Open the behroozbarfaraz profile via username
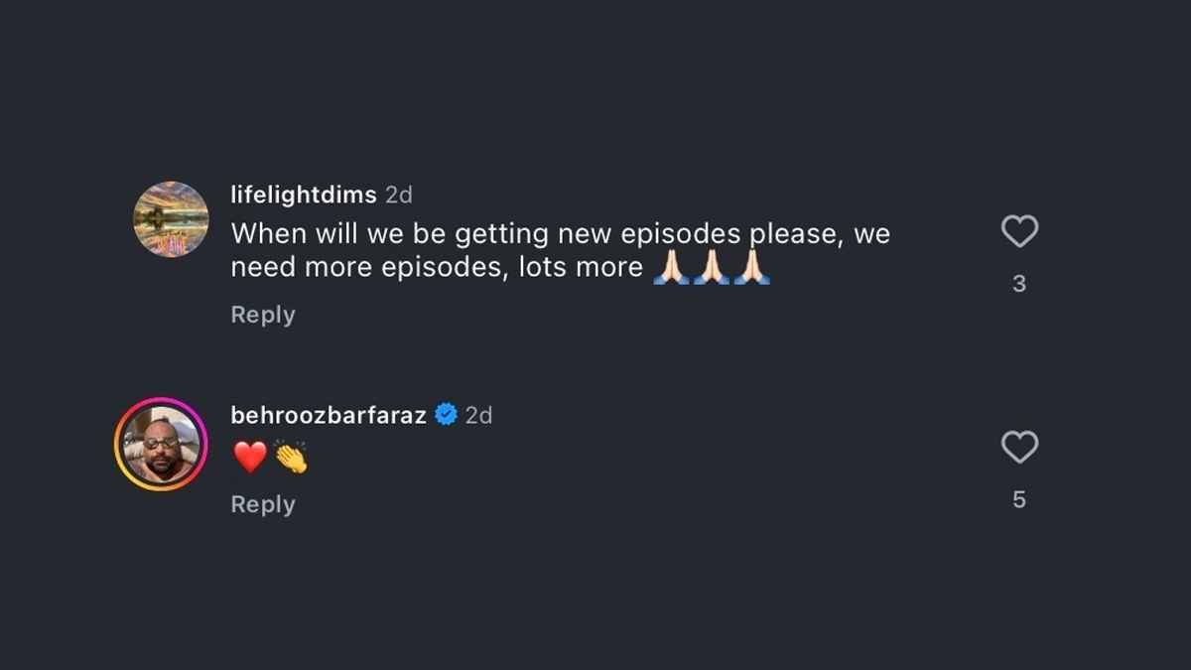1191x670 pixels. click(x=329, y=415)
